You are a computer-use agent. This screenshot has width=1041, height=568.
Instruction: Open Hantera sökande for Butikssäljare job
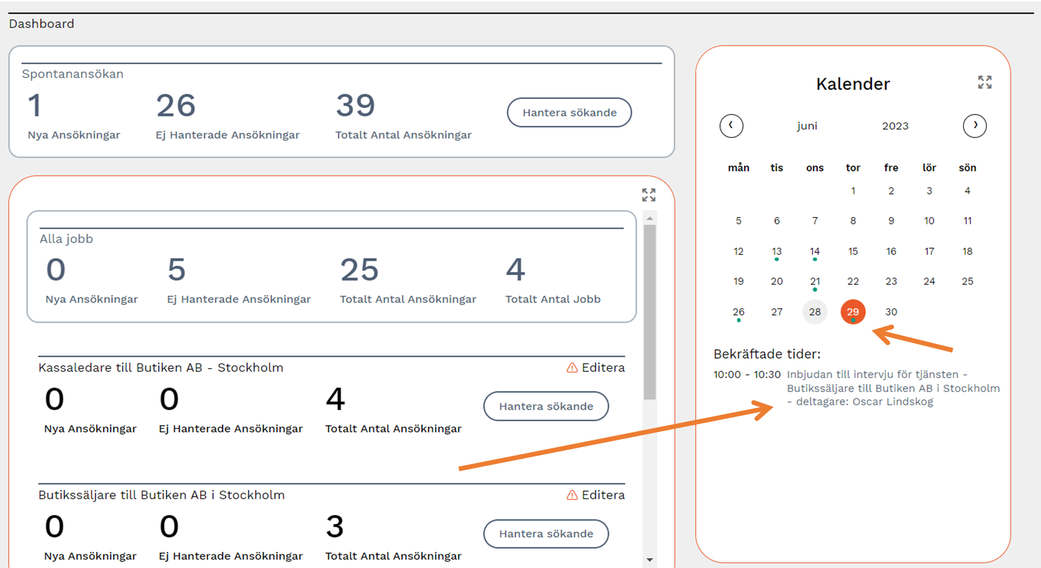click(545, 534)
